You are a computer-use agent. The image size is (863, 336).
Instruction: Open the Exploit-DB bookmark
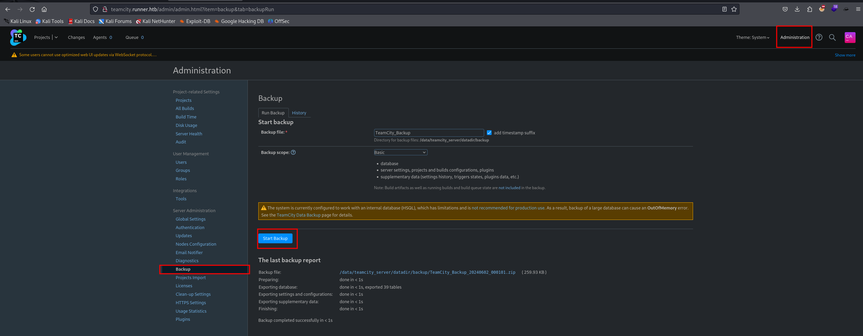pos(195,21)
